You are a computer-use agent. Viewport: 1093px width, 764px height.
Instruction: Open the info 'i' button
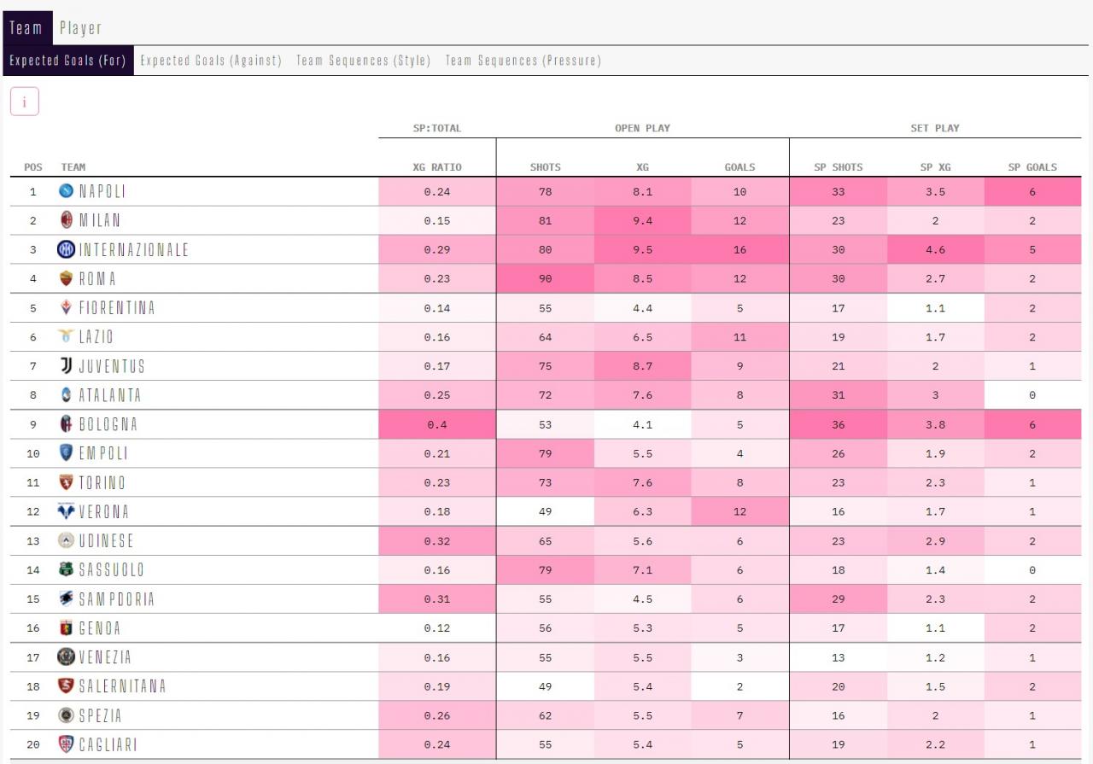(25, 102)
